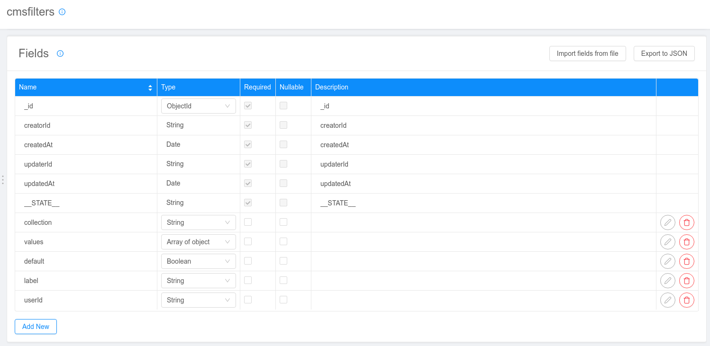Expand the Array of object type dropdown

tap(198, 242)
